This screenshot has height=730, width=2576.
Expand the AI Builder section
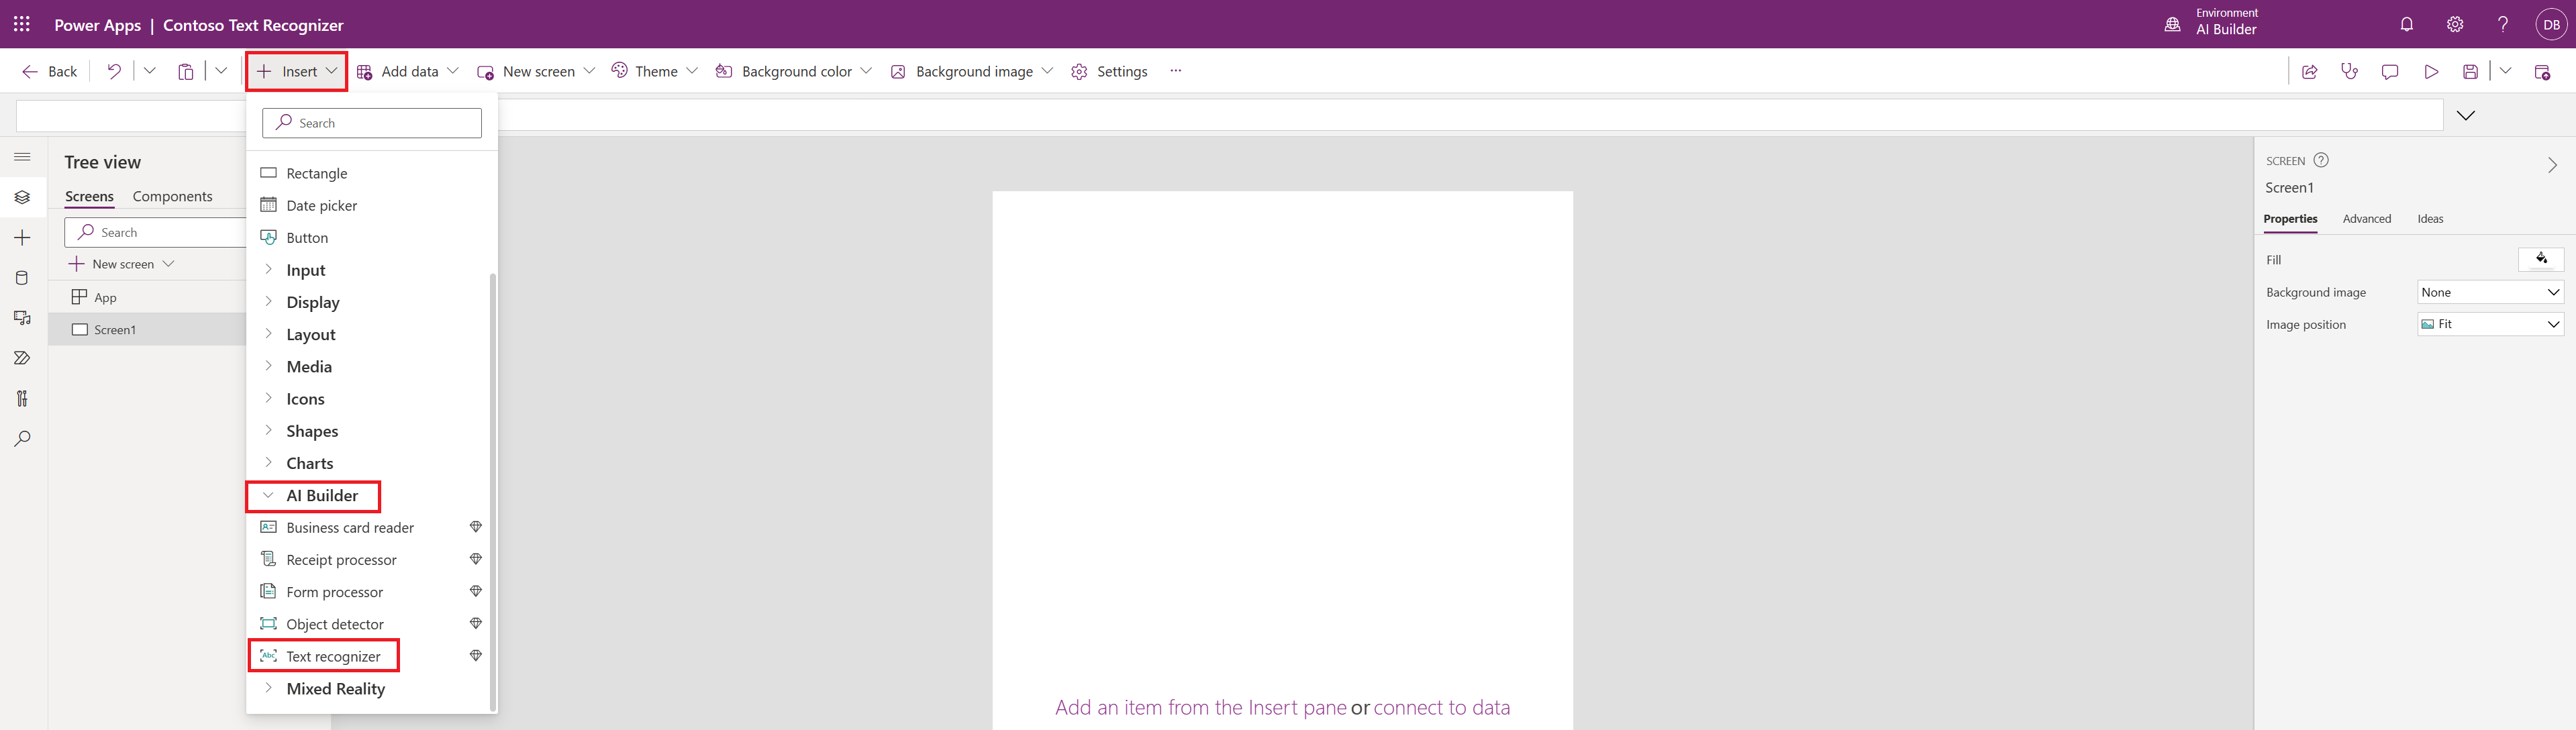coord(322,495)
